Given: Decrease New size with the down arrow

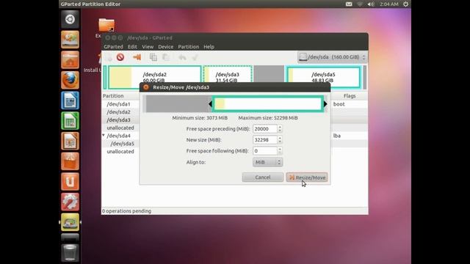Looking at the screenshot, I should coord(280,142).
